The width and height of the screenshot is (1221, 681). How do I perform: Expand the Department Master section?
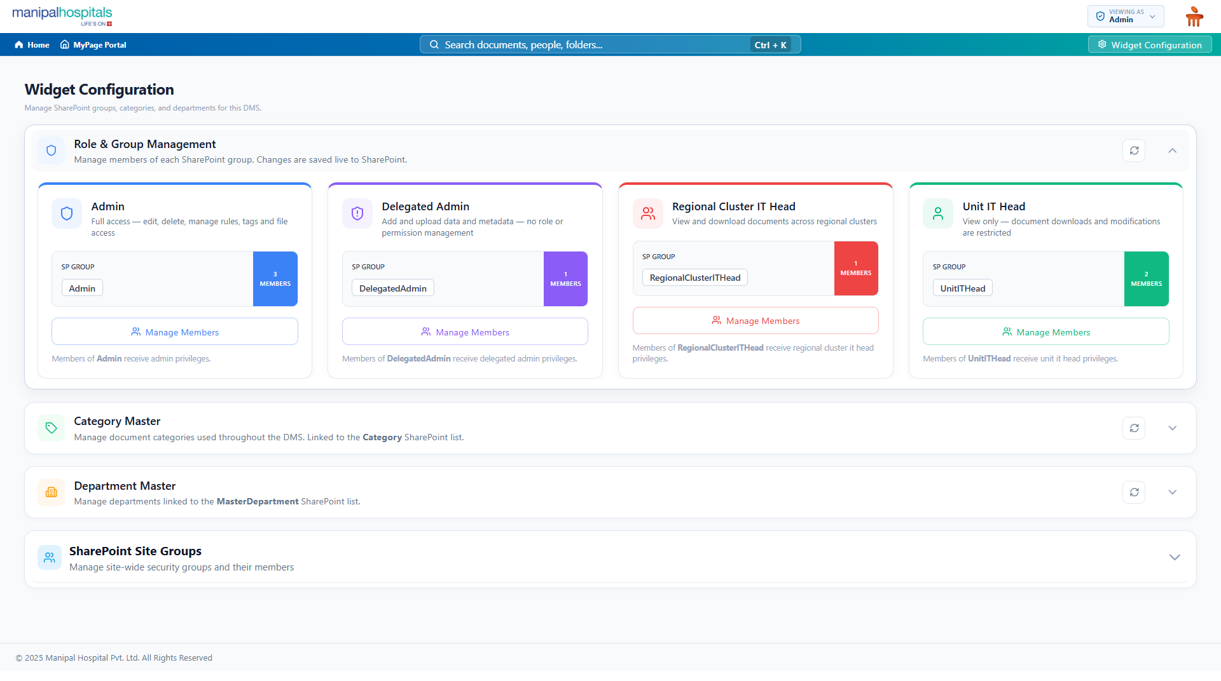1173,492
